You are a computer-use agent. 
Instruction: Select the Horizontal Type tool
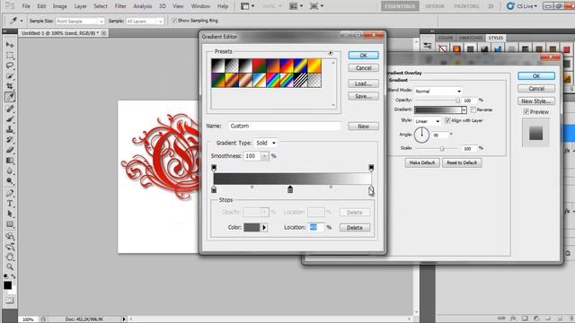tap(10, 204)
